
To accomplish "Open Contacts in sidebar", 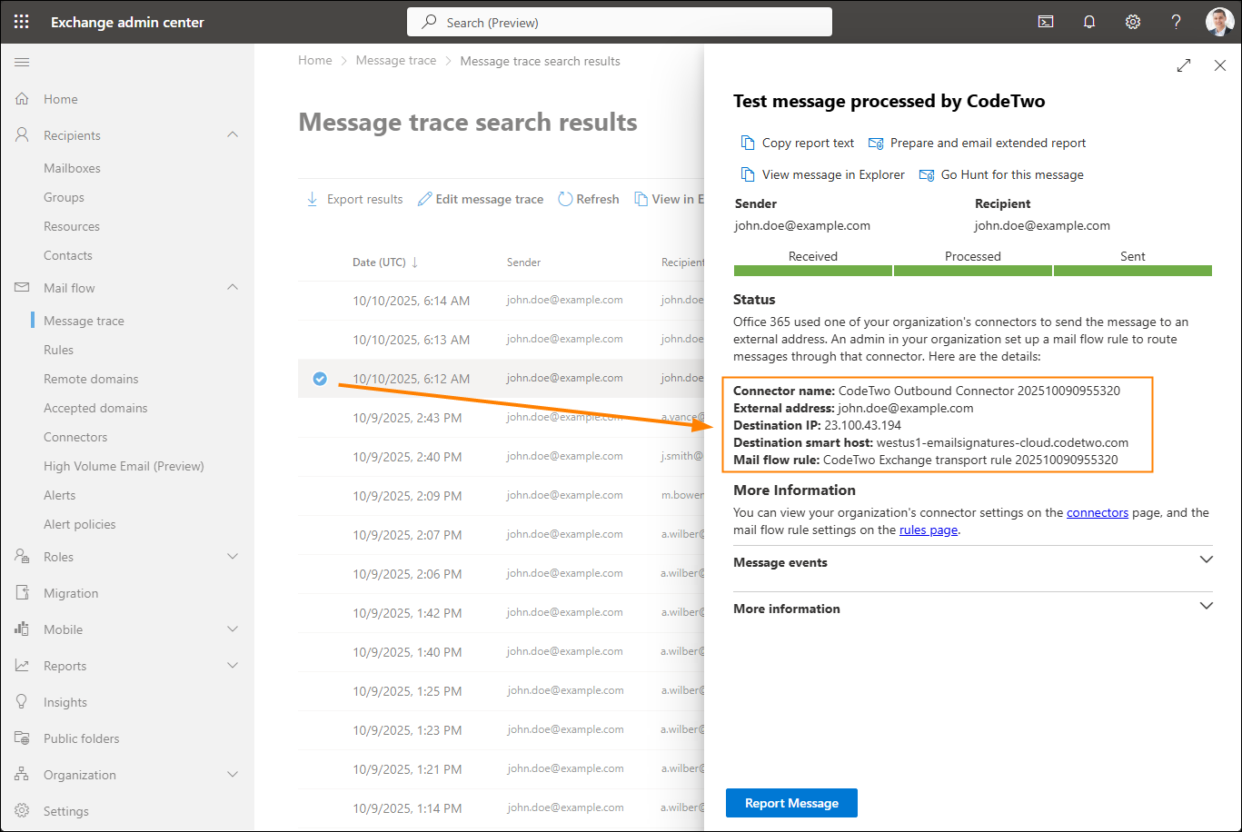I will [68, 255].
